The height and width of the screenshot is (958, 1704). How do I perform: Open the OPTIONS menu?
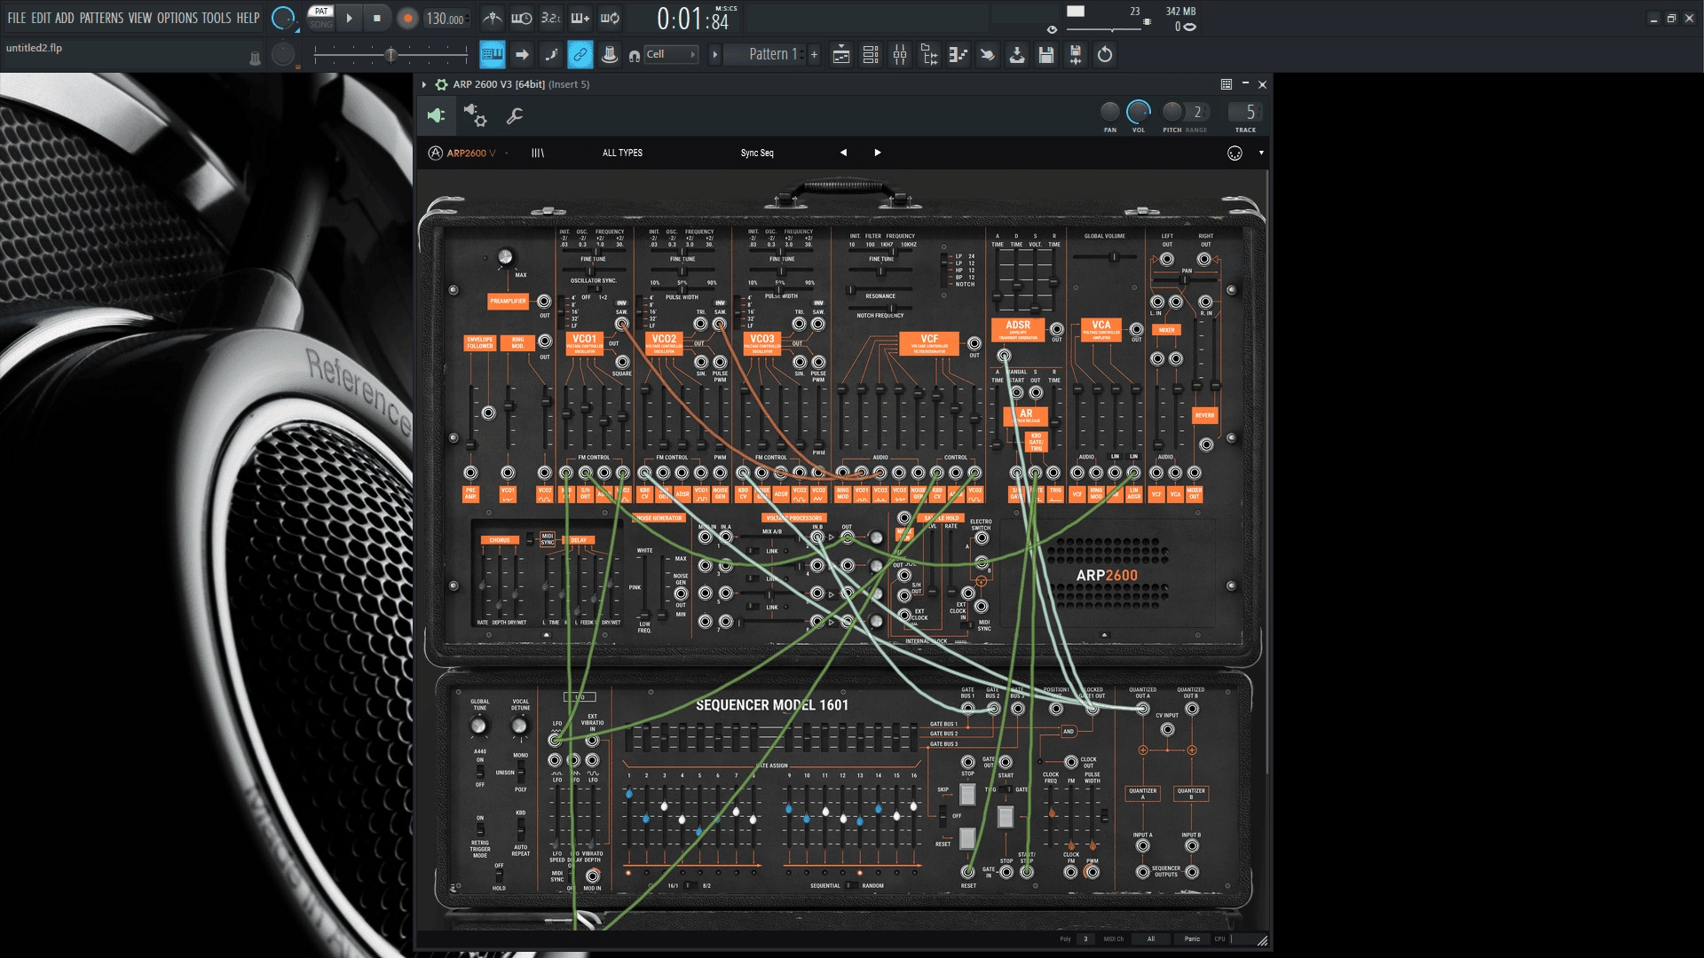point(177,18)
